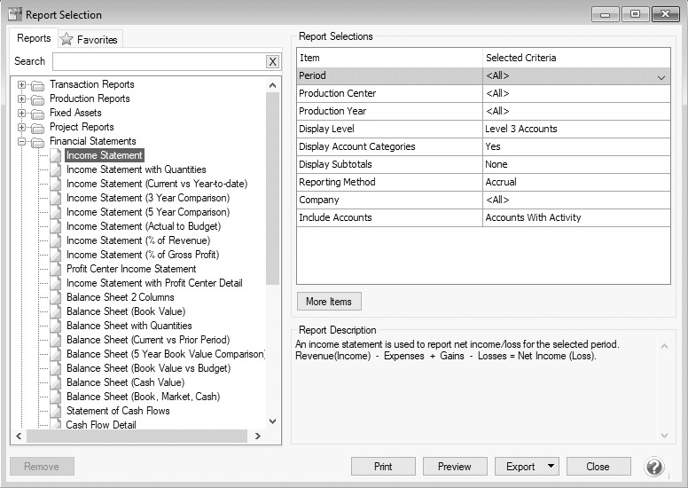Click inside the Search input field

point(158,61)
